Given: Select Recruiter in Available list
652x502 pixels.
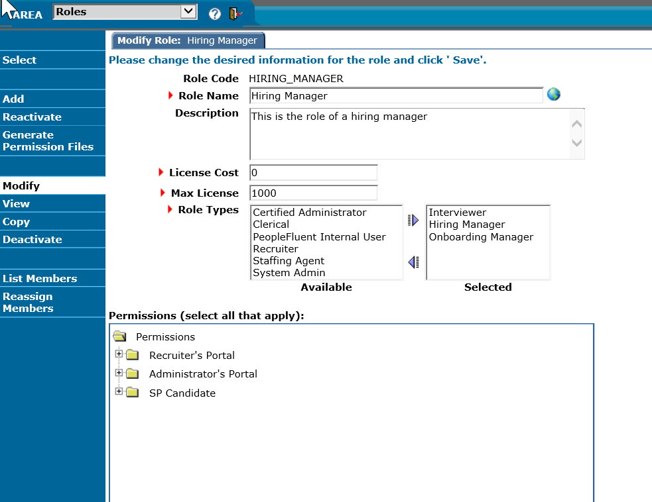Looking at the screenshot, I should coord(275,249).
